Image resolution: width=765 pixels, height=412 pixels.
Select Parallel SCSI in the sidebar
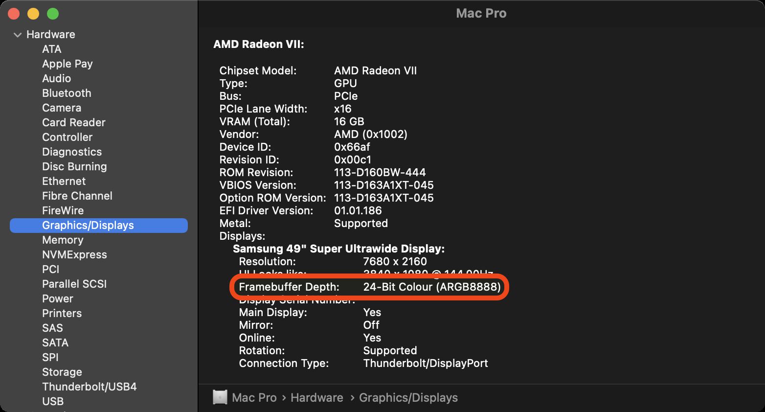[x=74, y=284]
